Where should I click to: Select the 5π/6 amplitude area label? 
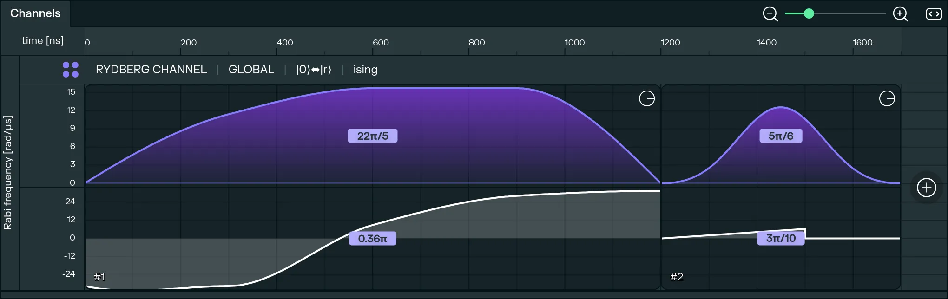coord(780,136)
